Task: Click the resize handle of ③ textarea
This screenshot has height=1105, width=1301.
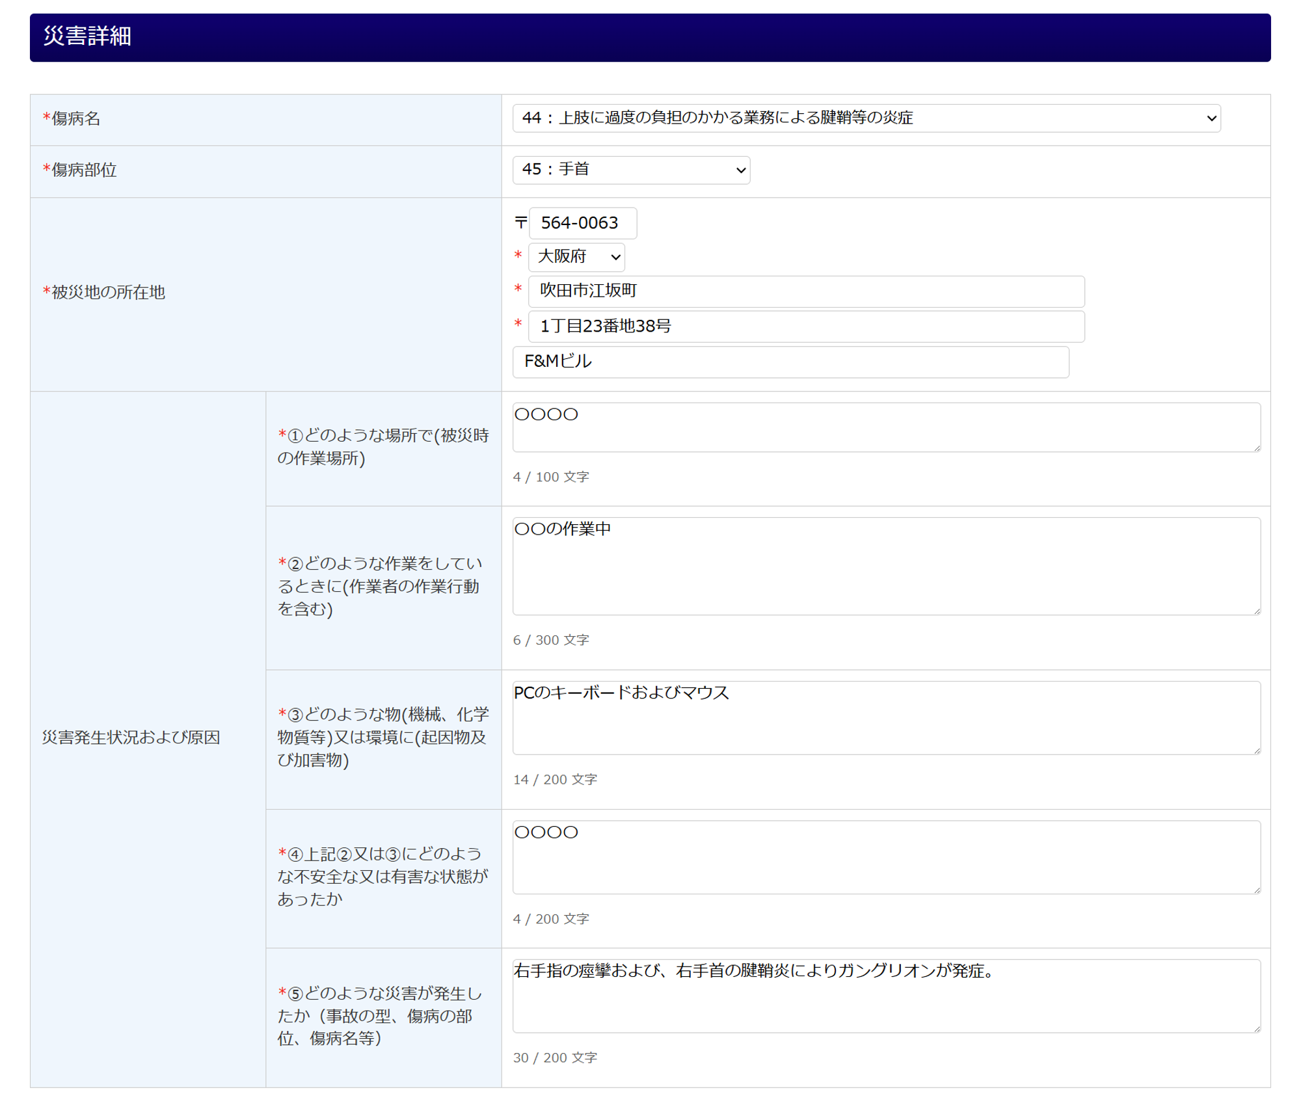Action: point(1257,751)
